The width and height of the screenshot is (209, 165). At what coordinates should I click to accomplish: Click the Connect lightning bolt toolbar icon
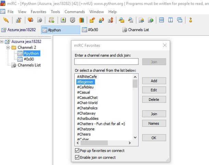click(6, 20)
